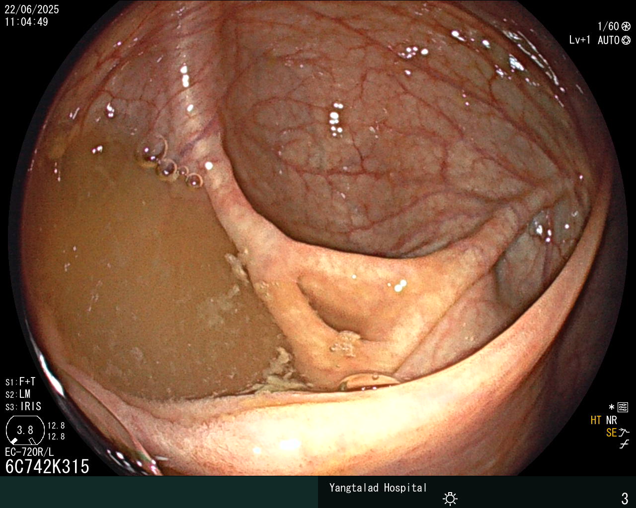636x508 pixels.
Task: Click the S1: F+T switch assignment
Action: [x=20, y=381]
